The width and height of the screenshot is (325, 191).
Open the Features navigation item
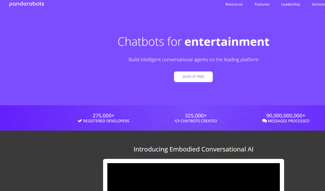(x=262, y=4)
